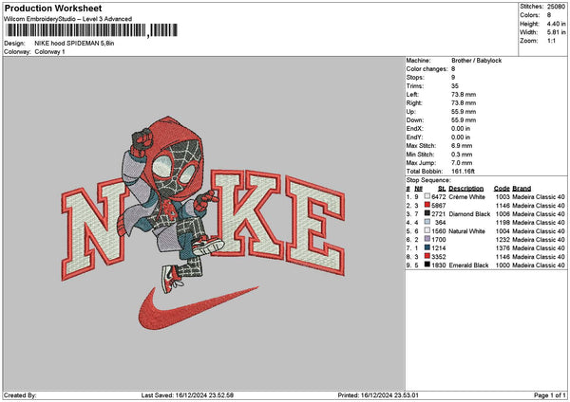Click the 'N#' column header

coord(418,189)
